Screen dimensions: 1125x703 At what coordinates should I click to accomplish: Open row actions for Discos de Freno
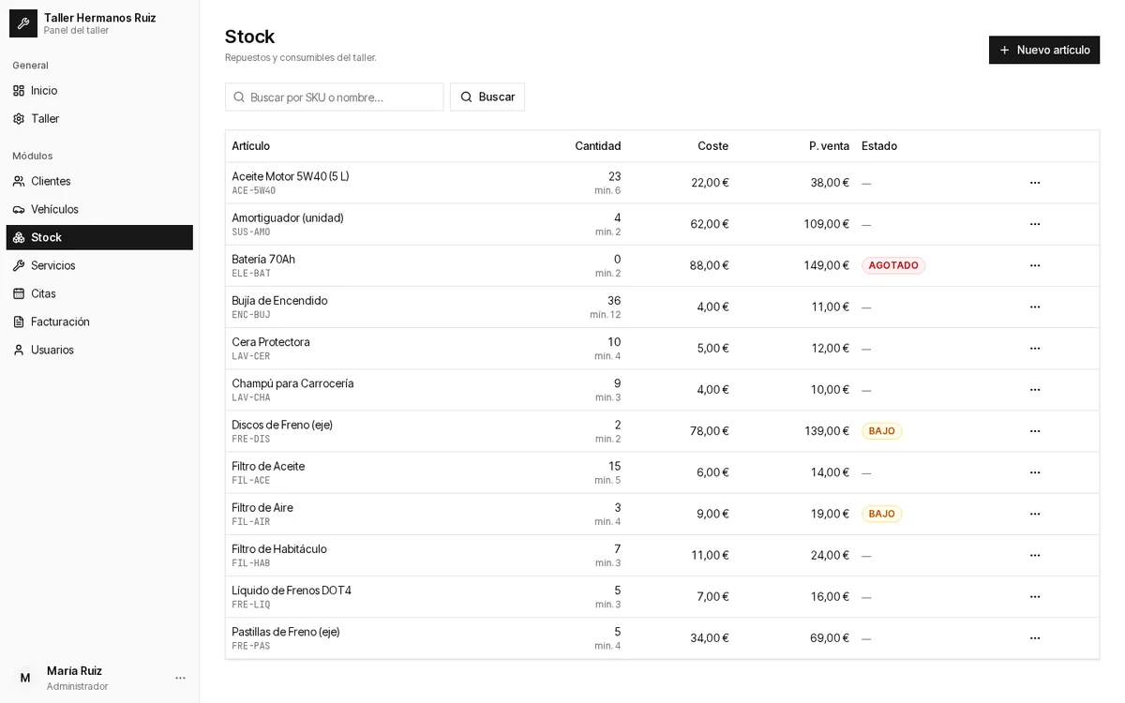[x=1035, y=431]
